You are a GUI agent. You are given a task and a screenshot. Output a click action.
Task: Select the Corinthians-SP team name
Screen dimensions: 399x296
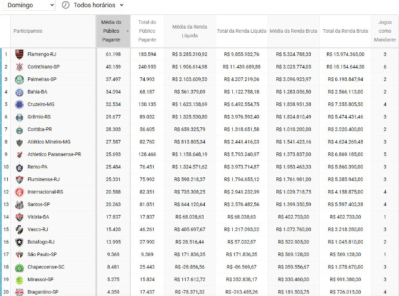(x=43, y=67)
